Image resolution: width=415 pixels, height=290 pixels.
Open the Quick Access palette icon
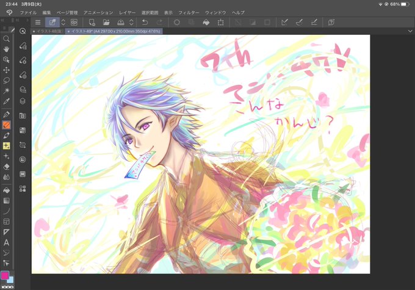(x=23, y=31)
